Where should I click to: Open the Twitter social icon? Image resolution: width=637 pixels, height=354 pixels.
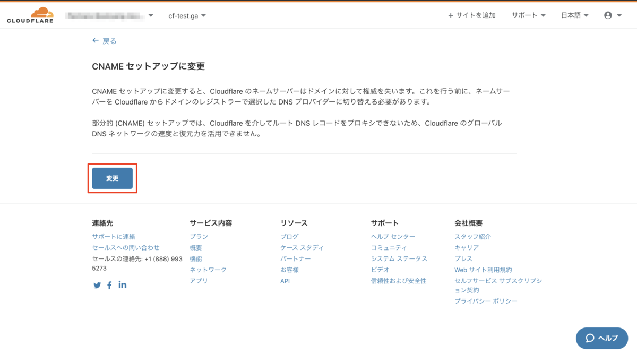(97, 285)
